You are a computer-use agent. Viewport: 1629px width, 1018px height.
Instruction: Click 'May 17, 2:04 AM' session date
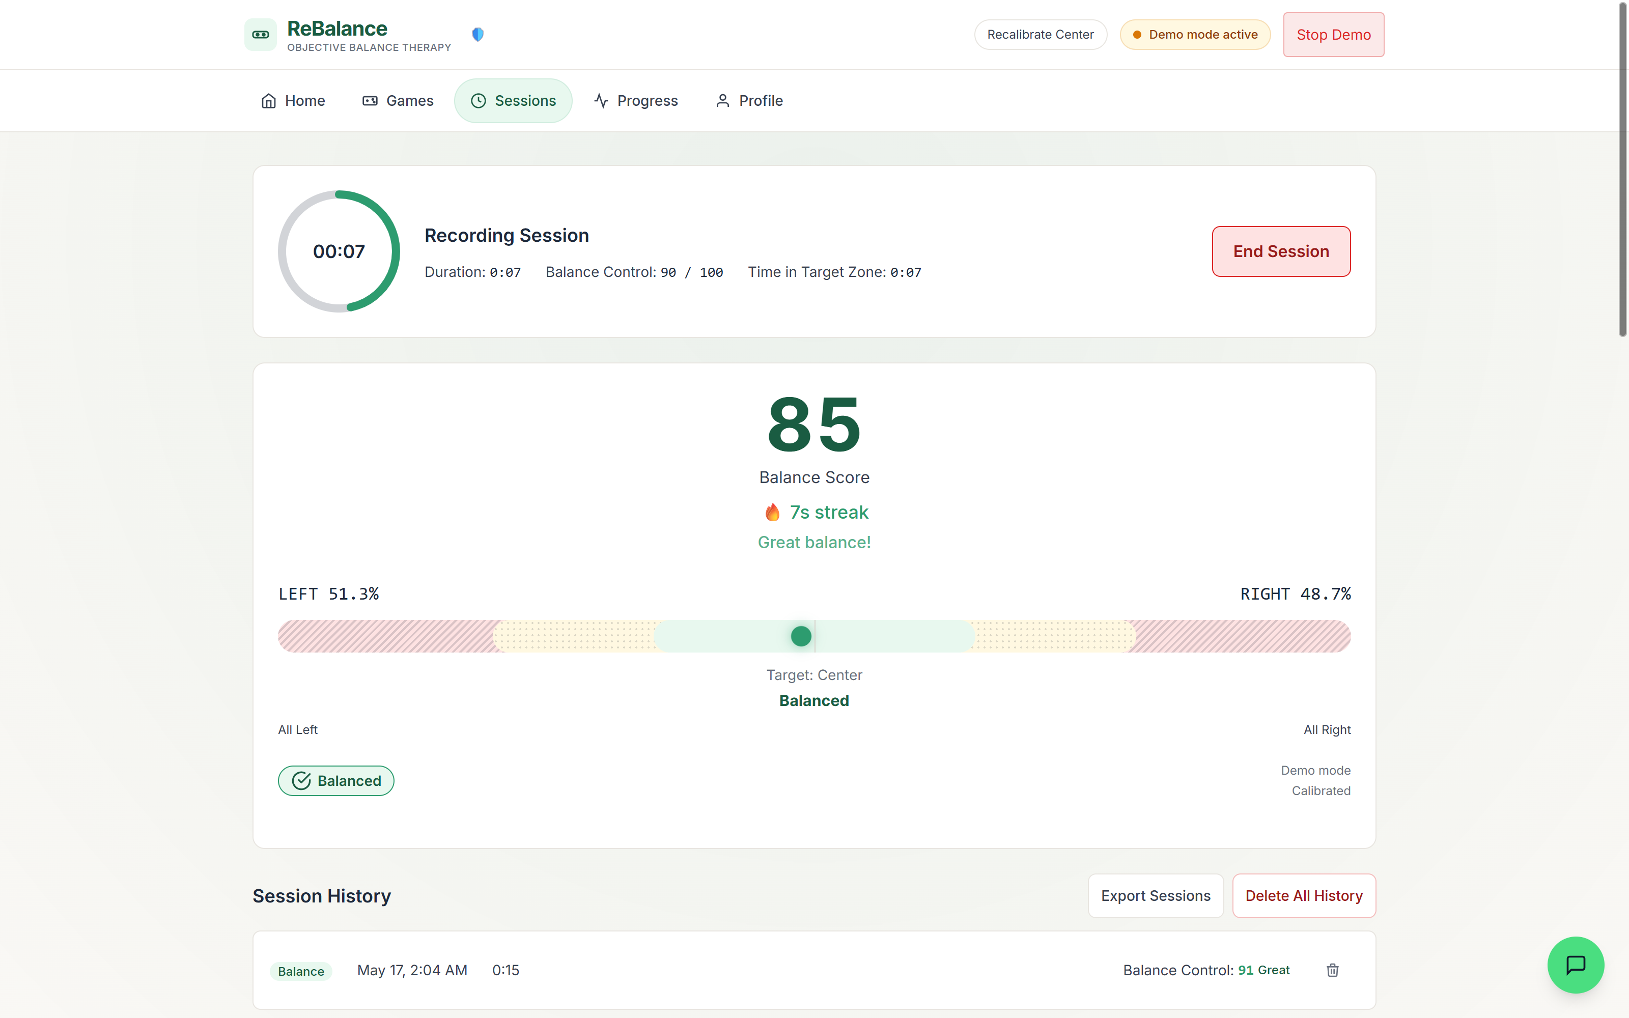tap(412, 970)
